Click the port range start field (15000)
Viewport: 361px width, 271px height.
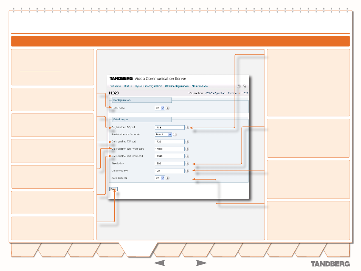click(x=170, y=149)
